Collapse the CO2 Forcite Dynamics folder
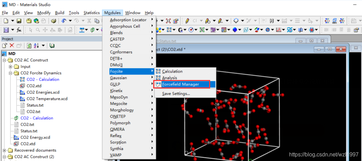 11,73
